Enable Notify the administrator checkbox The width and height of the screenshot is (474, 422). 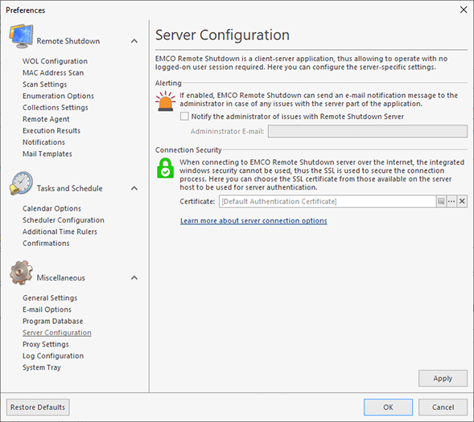click(x=184, y=117)
